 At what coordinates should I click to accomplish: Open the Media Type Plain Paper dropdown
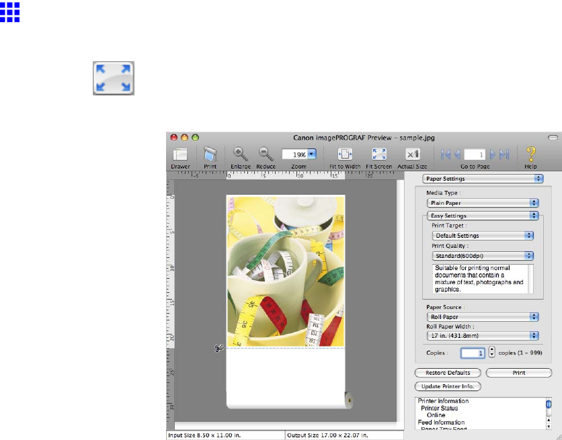click(483, 203)
